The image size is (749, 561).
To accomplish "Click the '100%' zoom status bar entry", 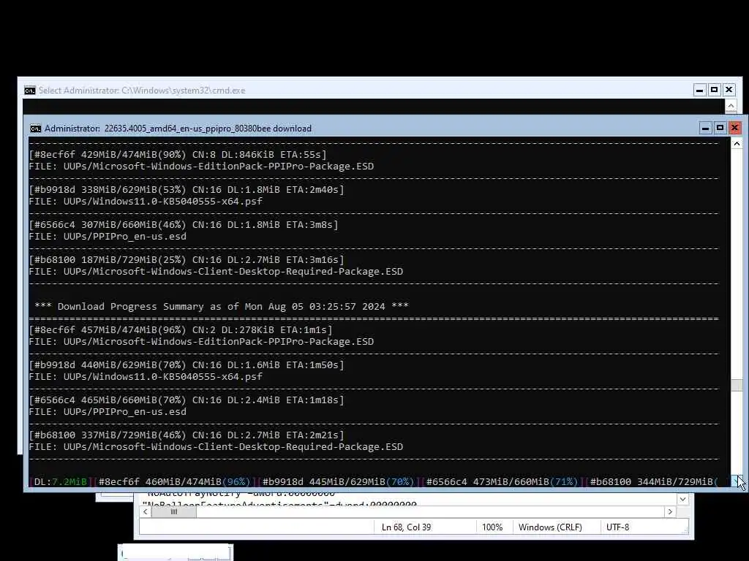I will click(x=492, y=527).
